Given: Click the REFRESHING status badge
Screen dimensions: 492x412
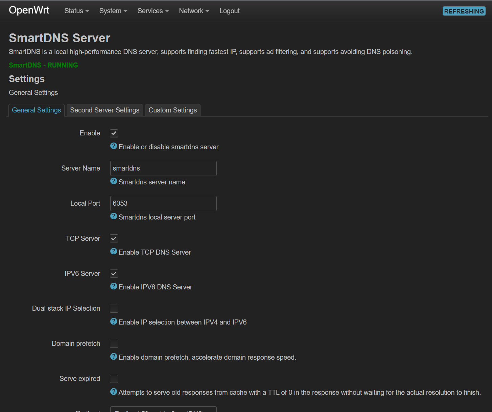Looking at the screenshot, I should point(464,11).
